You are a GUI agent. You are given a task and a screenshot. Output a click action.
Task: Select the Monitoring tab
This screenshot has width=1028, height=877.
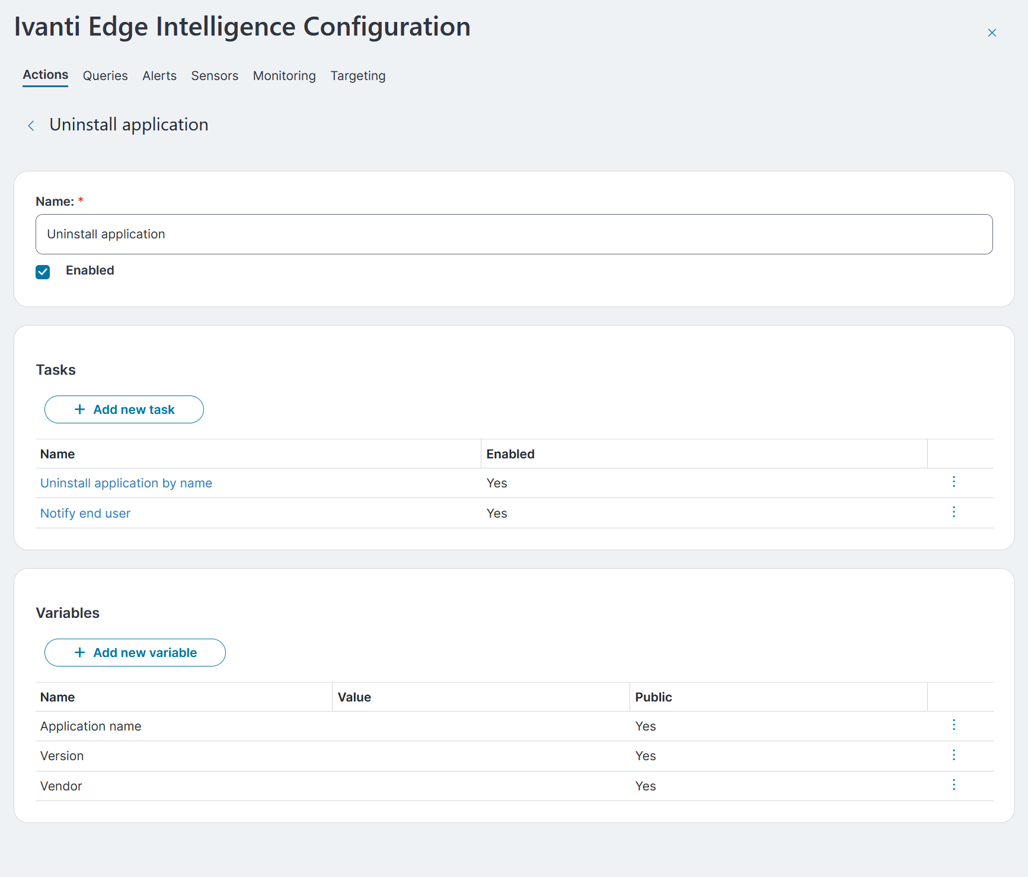pos(284,76)
